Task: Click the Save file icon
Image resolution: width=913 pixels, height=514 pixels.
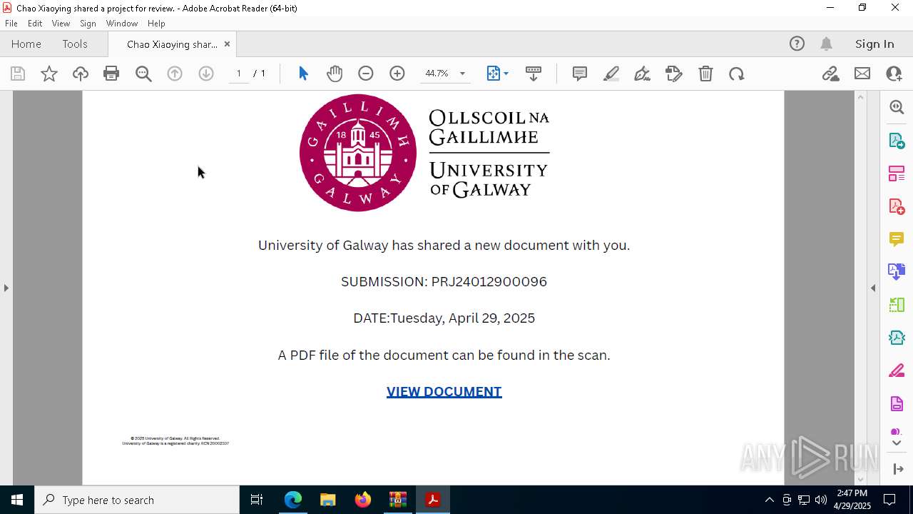Action: click(18, 74)
